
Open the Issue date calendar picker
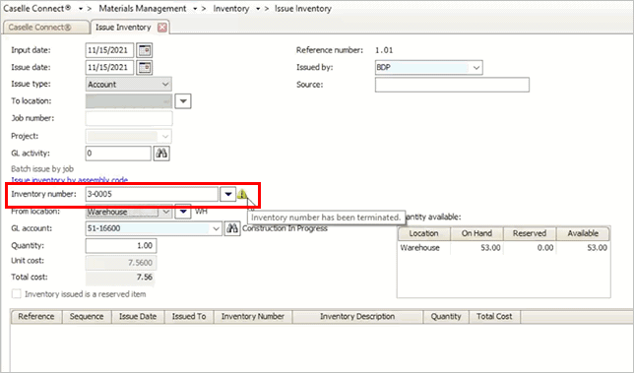coord(145,68)
